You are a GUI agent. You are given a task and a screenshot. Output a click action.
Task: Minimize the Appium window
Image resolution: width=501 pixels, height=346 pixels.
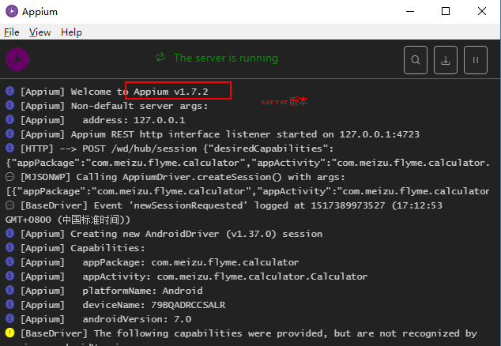coord(410,12)
